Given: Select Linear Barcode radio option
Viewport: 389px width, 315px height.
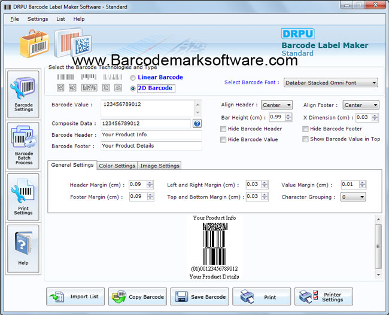Looking at the screenshot, I should (x=133, y=78).
